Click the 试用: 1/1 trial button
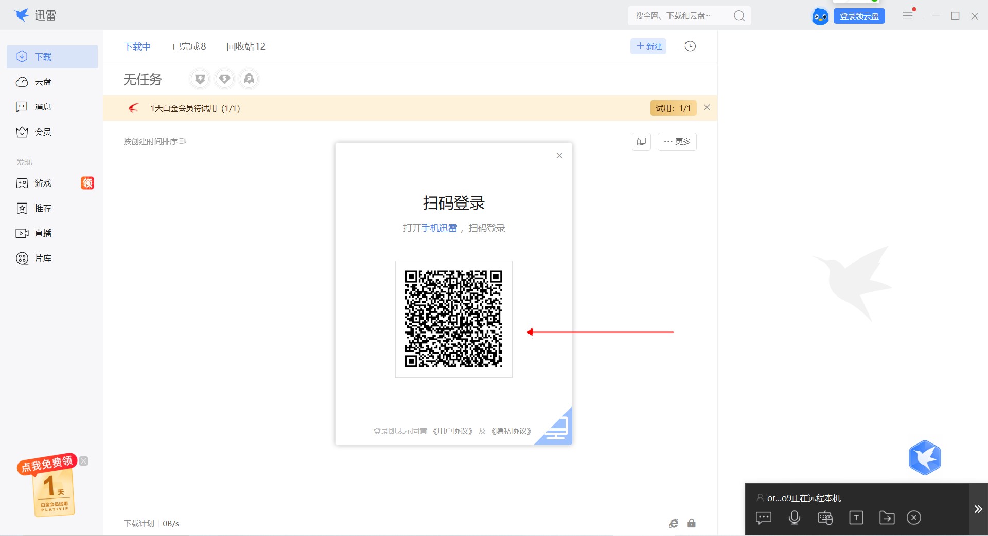This screenshot has width=988, height=536. [673, 108]
